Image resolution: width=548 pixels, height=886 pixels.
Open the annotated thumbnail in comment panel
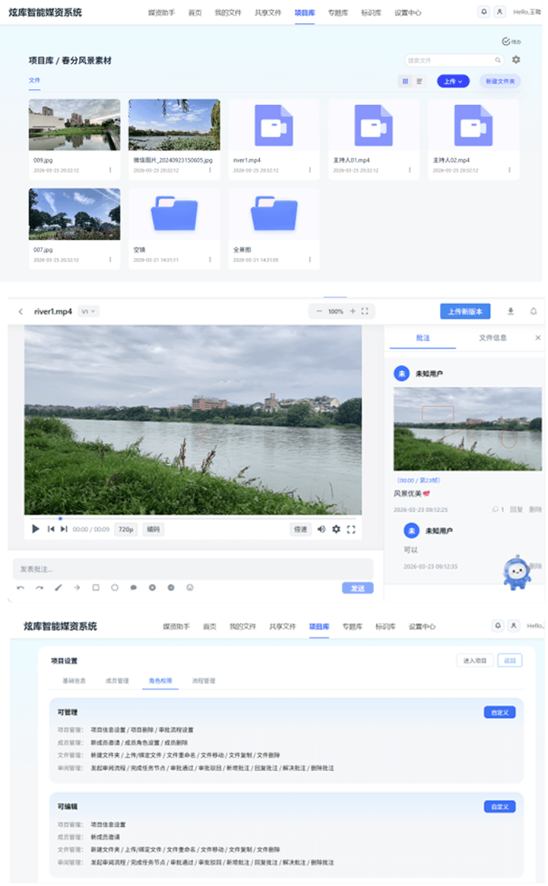click(x=467, y=430)
